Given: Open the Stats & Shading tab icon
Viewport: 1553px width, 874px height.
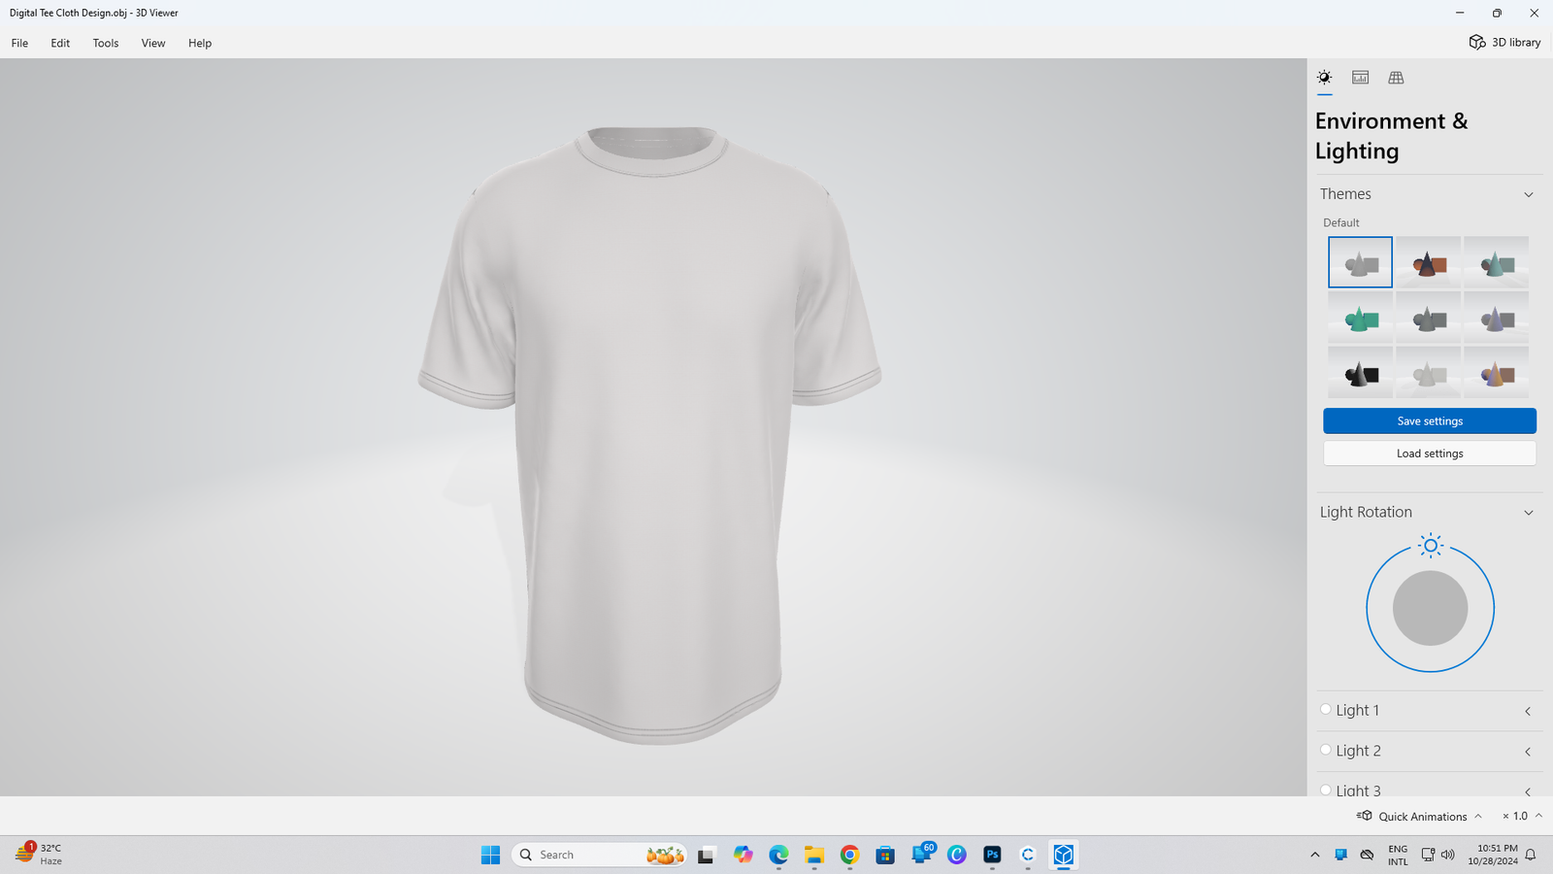Looking at the screenshot, I should pyautogui.click(x=1360, y=78).
